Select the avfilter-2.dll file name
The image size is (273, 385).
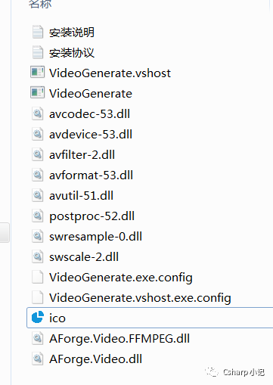(x=82, y=155)
